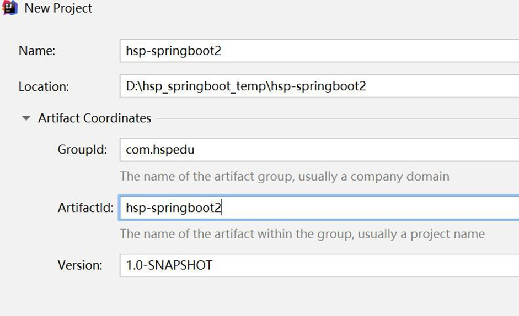
Task: Click the Version label
Action: tap(80, 265)
